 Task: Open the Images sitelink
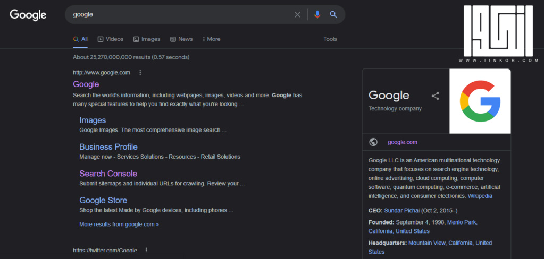point(93,120)
